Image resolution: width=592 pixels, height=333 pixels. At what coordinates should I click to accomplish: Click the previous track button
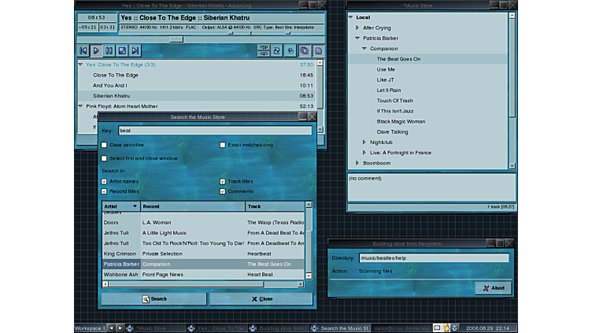(83, 50)
